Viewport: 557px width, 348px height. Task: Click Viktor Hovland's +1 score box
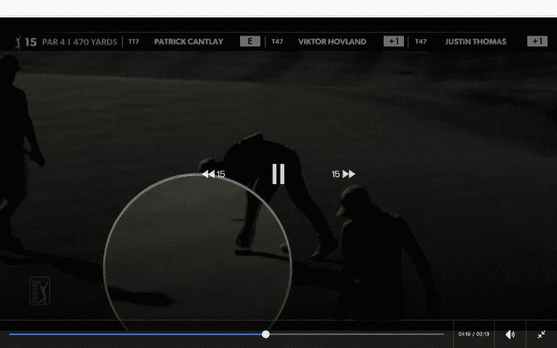click(x=394, y=41)
